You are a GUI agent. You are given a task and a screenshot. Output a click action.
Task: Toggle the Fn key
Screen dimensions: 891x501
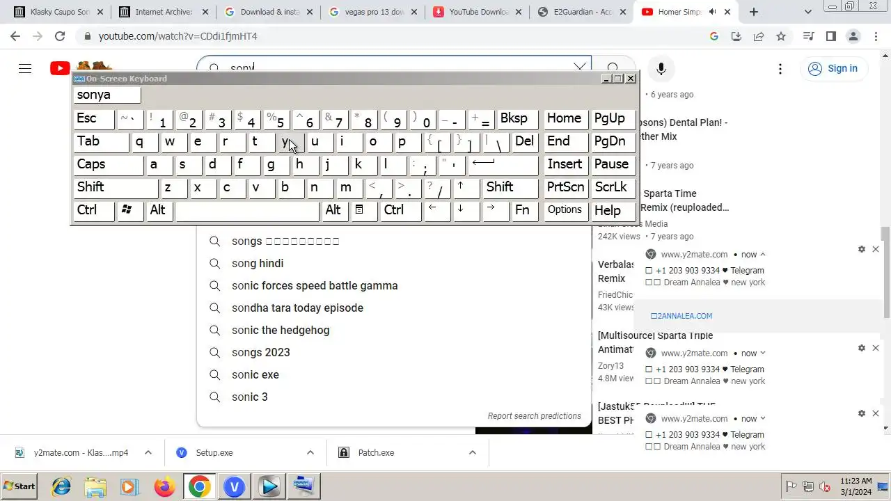[525, 210]
